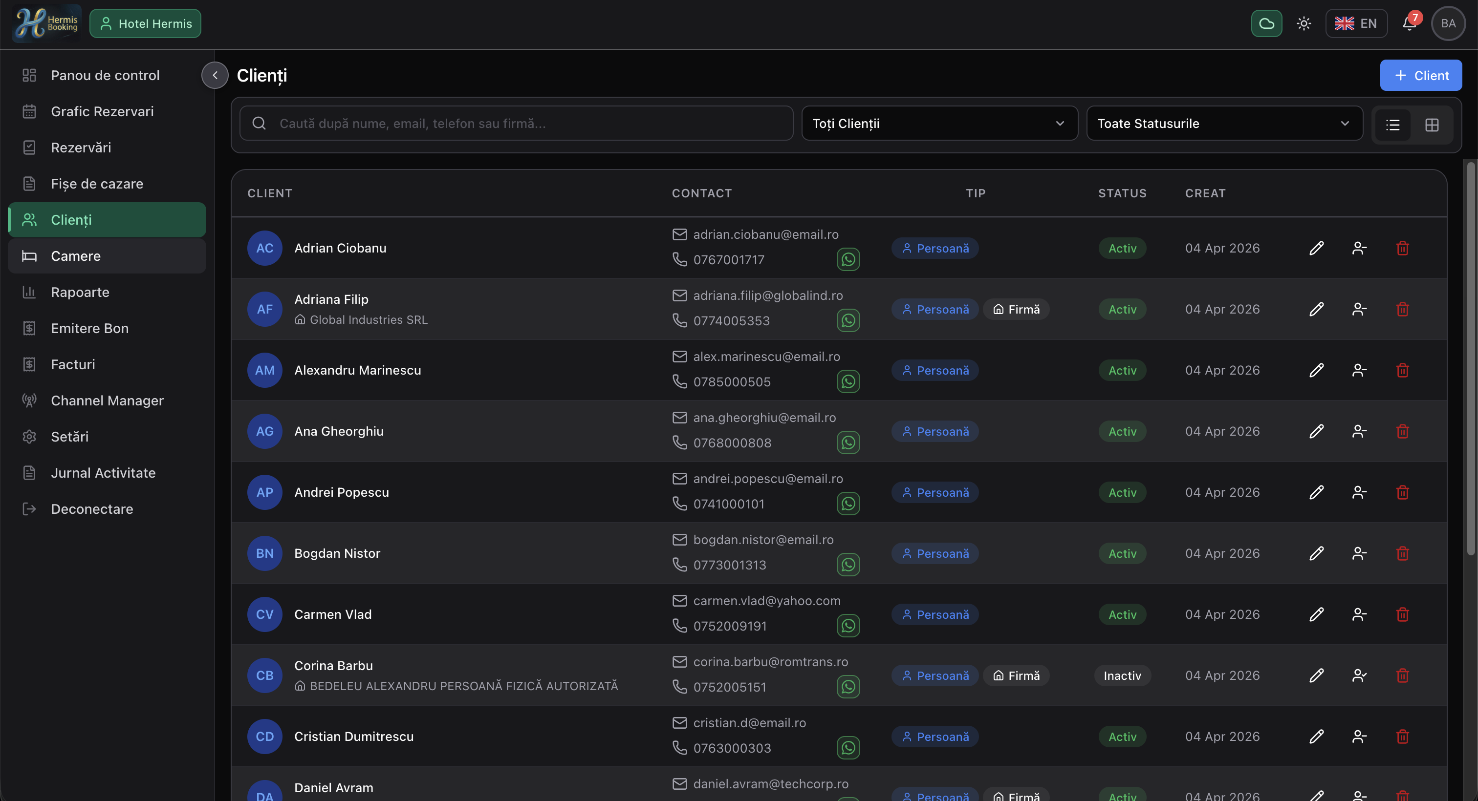
Task: Open the notifications bell
Action: [1409, 23]
